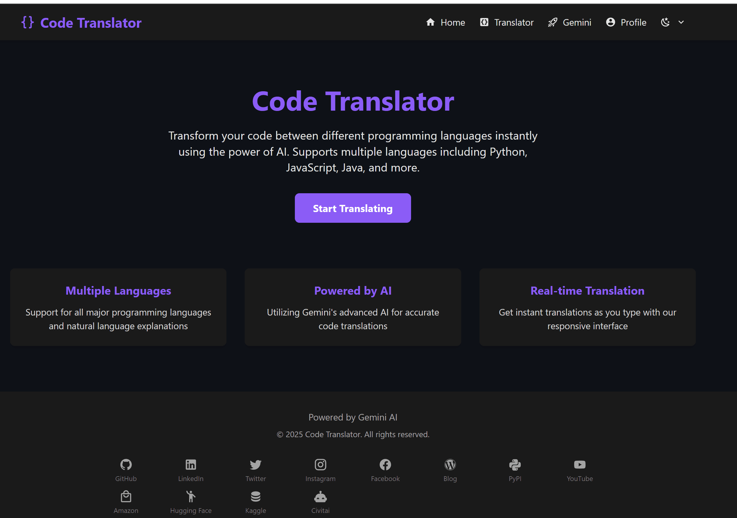Image resolution: width=737 pixels, height=518 pixels.
Task: Click the Facebook footer icon
Action: click(385, 464)
